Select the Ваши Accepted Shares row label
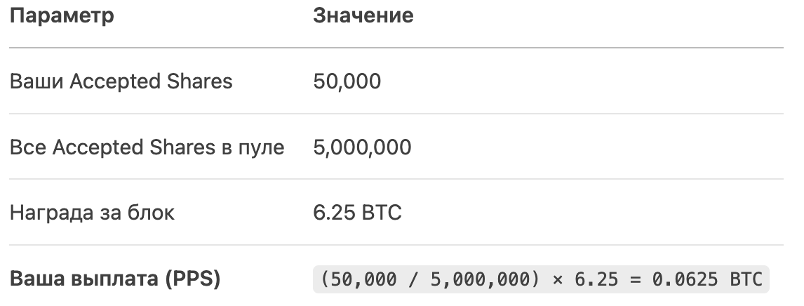The width and height of the screenshot is (804, 306). (121, 81)
